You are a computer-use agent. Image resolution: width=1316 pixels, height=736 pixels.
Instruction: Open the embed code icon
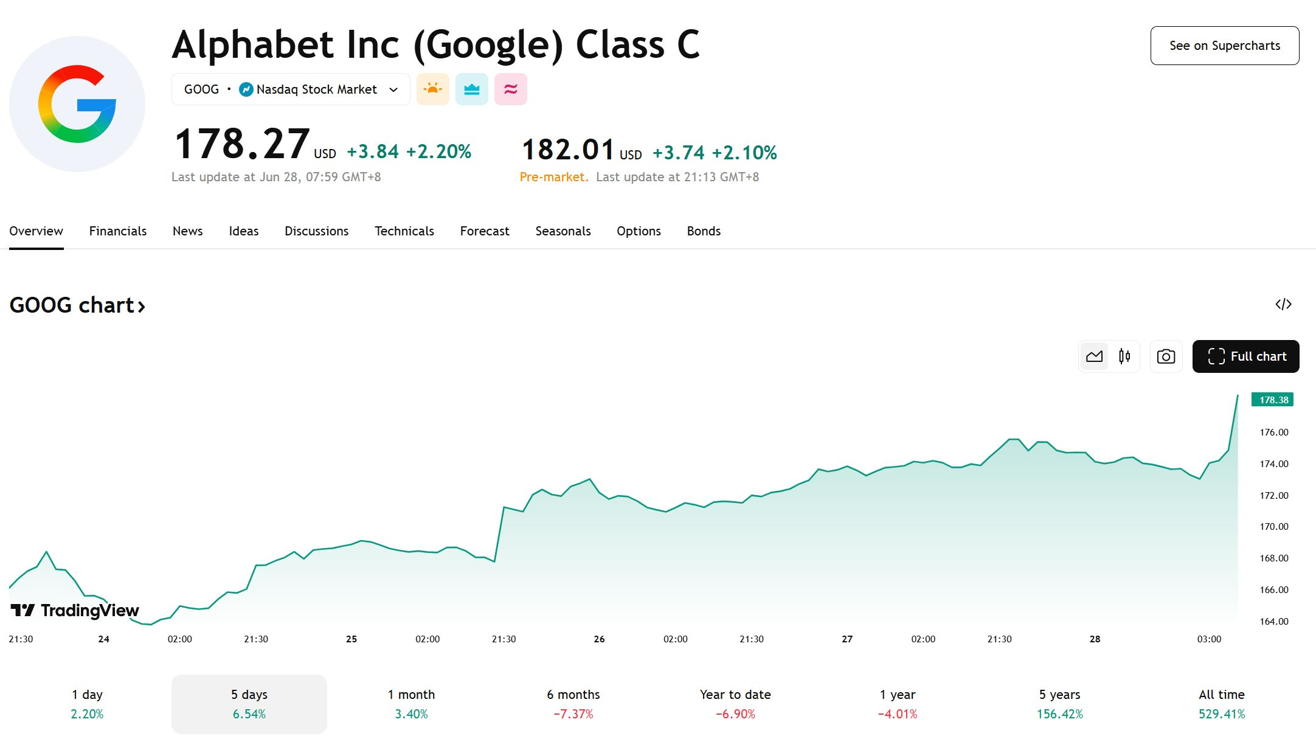[x=1283, y=304]
